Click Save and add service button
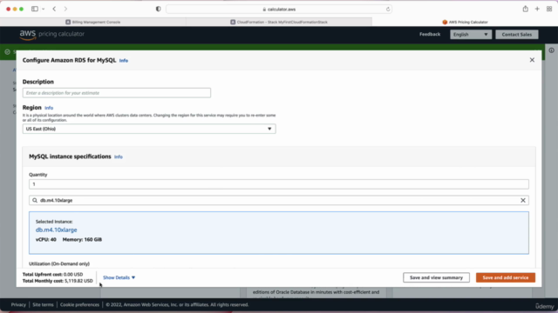 click(506, 277)
